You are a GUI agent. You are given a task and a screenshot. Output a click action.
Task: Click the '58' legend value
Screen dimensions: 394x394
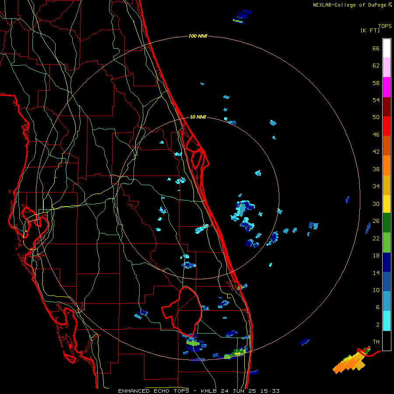coord(376,83)
